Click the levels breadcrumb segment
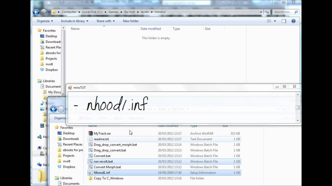Screen dimensions: 332x186 point(145,12)
